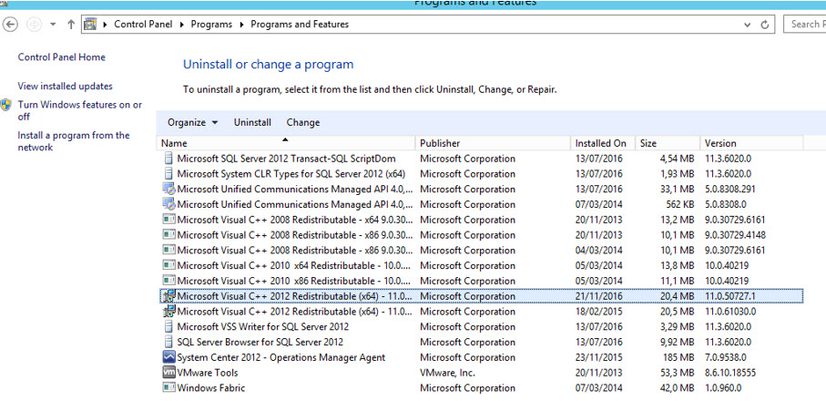The height and width of the screenshot is (401, 826).
Task: Open Turn Windows features on or off
Action: coord(79,110)
